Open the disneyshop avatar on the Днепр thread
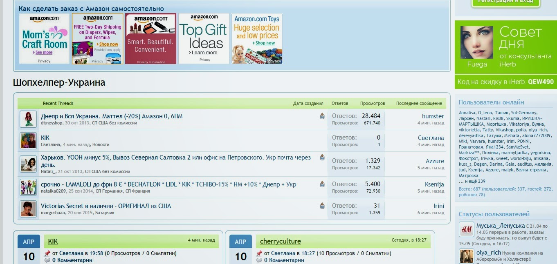The width and height of the screenshot is (557, 264). pyautogui.click(x=28, y=119)
